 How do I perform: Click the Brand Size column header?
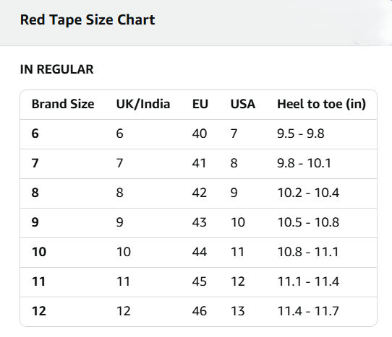coord(63,104)
